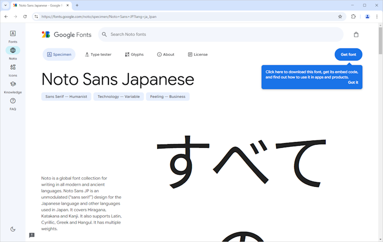Open the Icons section in sidebar
This screenshot has width=383, height=242.
tap(13, 70)
